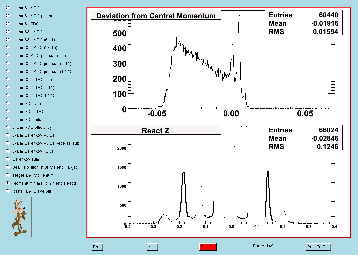Advance to next page with Next button
The image size is (358, 255).
152,247
